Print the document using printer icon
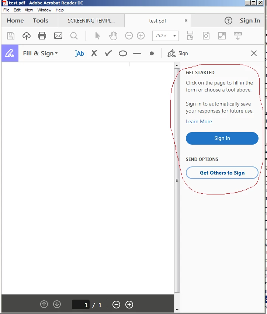 (42, 36)
